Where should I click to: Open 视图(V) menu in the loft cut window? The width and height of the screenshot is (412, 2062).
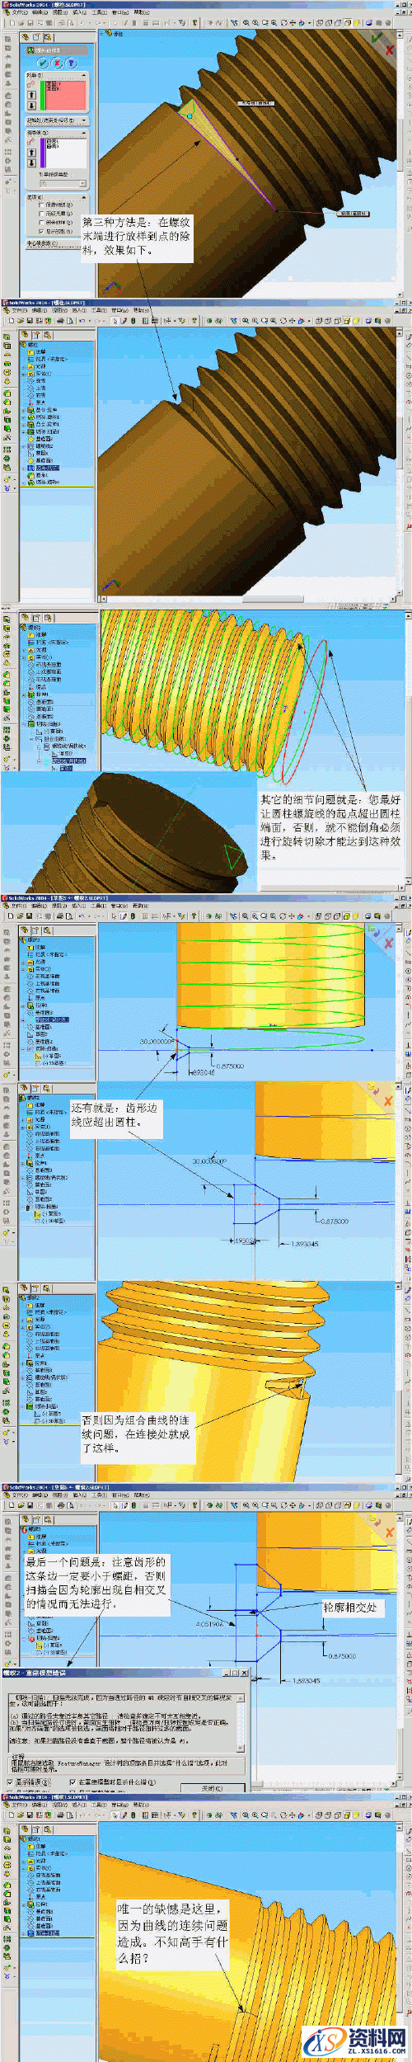click(x=59, y=12)
